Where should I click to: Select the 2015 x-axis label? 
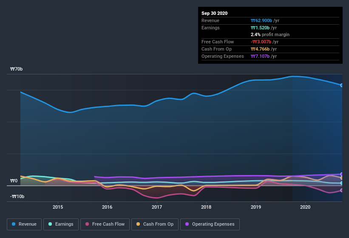[x=58, y=207]
